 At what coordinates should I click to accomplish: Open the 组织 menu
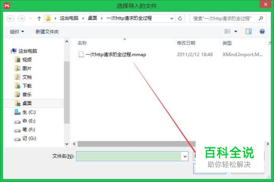(17, 32)
